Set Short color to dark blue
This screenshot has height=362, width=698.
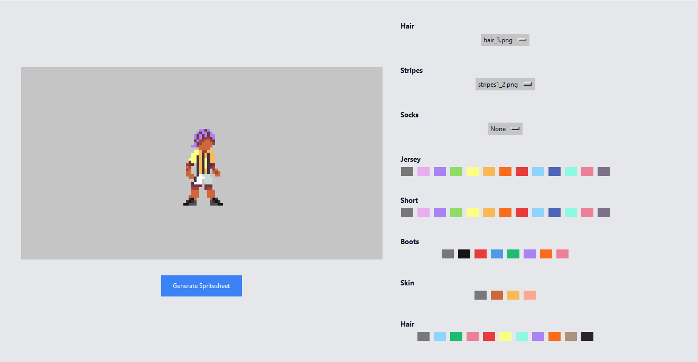554,213
